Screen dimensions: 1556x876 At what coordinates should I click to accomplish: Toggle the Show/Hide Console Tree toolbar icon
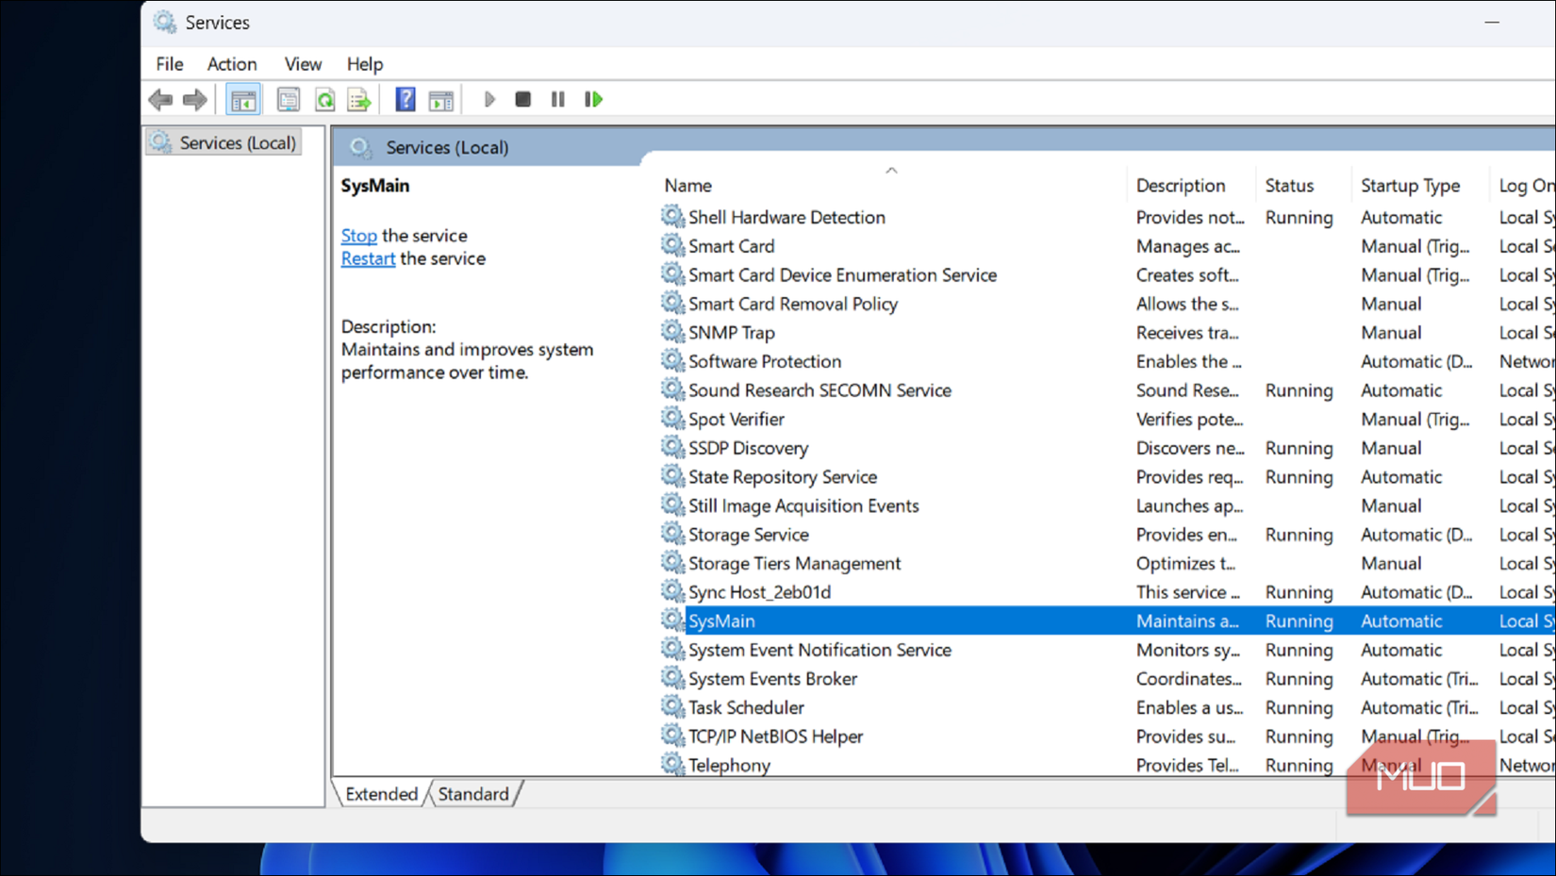click(x=242, y=99)
